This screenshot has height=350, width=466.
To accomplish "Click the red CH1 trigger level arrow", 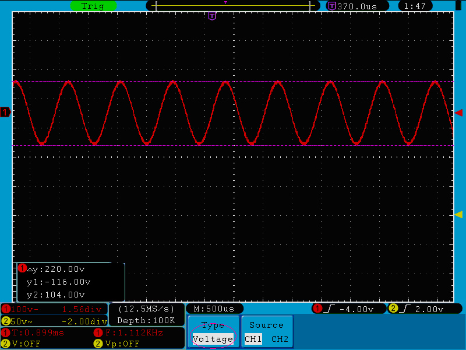I will coord(459,113).
